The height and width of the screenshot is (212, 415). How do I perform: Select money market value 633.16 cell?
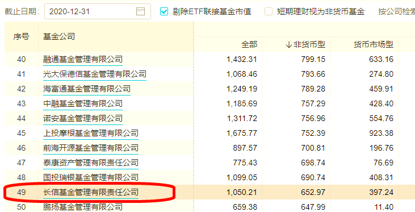tap(381, 59)
